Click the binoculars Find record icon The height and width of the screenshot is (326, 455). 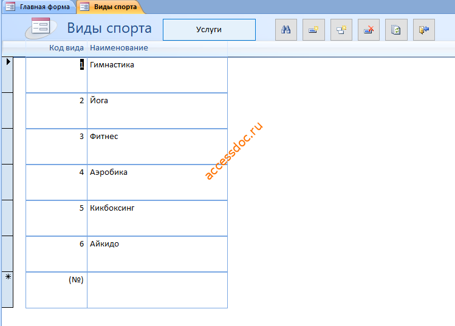click(286, 30)
